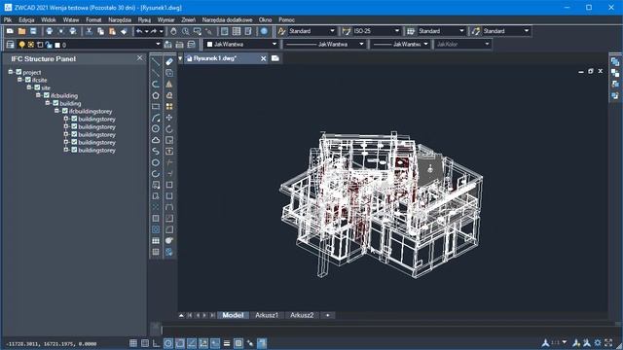The image size is (623, 350).
Task: Select the Ellipse draw tool
Action: point(156,162)
